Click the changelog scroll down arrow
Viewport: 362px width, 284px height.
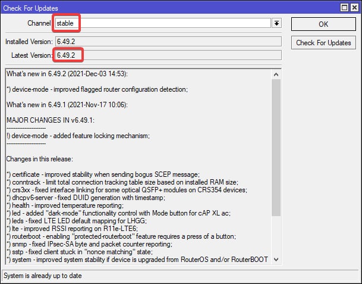tap(276, 260)
